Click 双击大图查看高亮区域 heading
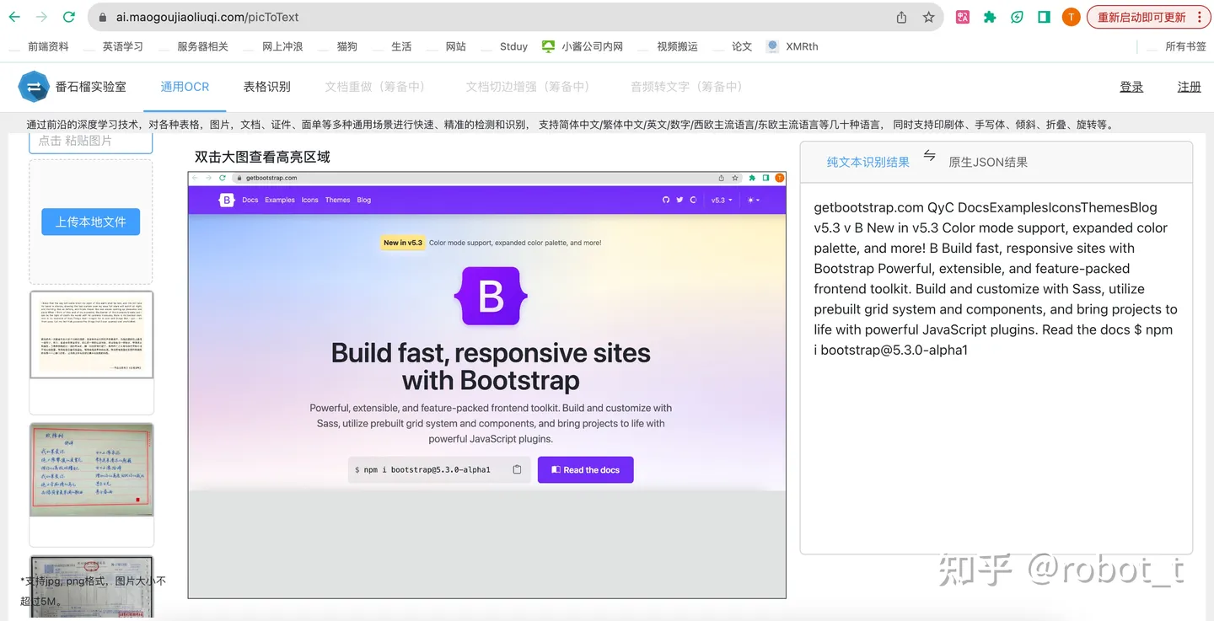 (262, 157)
